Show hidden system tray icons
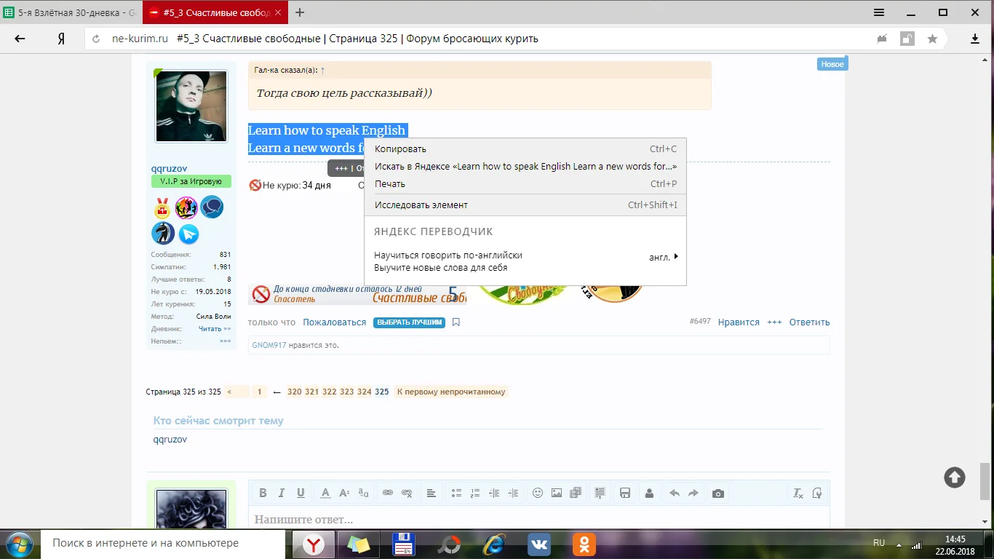 899,544
